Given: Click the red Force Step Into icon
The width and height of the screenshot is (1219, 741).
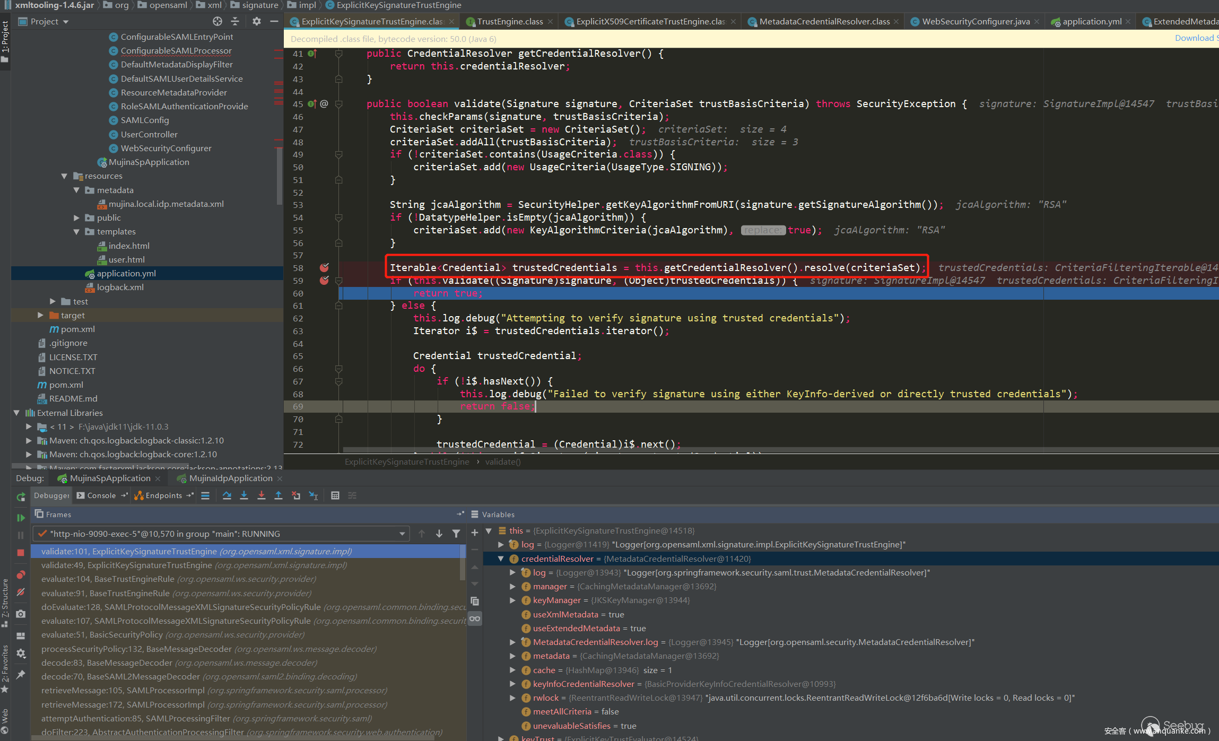Looking at the screenshot, I should pos(261,495).
